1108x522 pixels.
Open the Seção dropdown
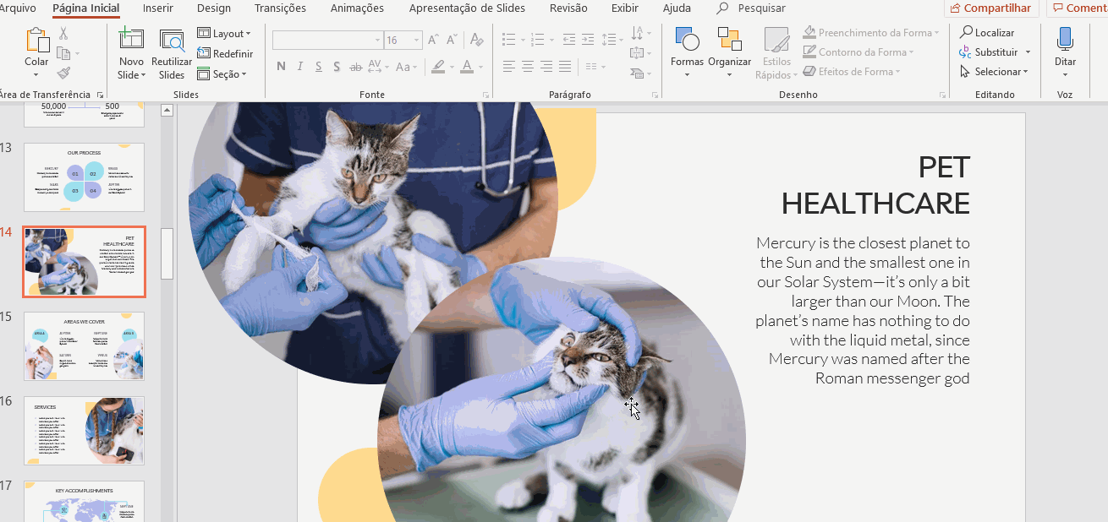click(222, 74)
